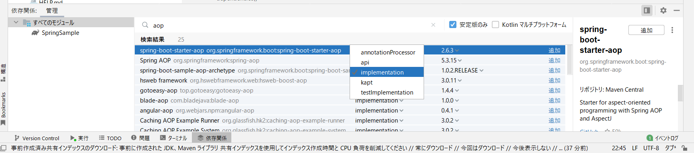This screenshot has height=153, width=694.
Task: Clear the aop search text
Action: [433, 25]
